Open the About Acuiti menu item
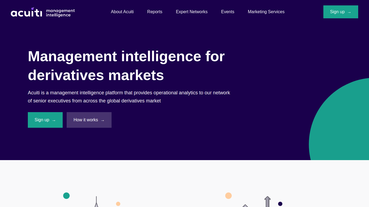 (122, 12)
